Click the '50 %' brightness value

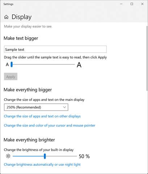(84, 156)
